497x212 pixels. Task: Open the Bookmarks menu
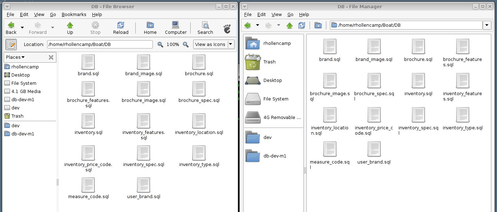74,15
